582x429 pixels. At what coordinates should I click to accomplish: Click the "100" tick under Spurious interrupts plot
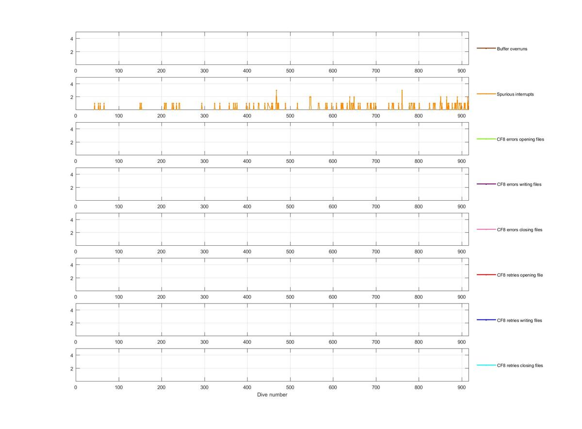[x=119, y=116]
